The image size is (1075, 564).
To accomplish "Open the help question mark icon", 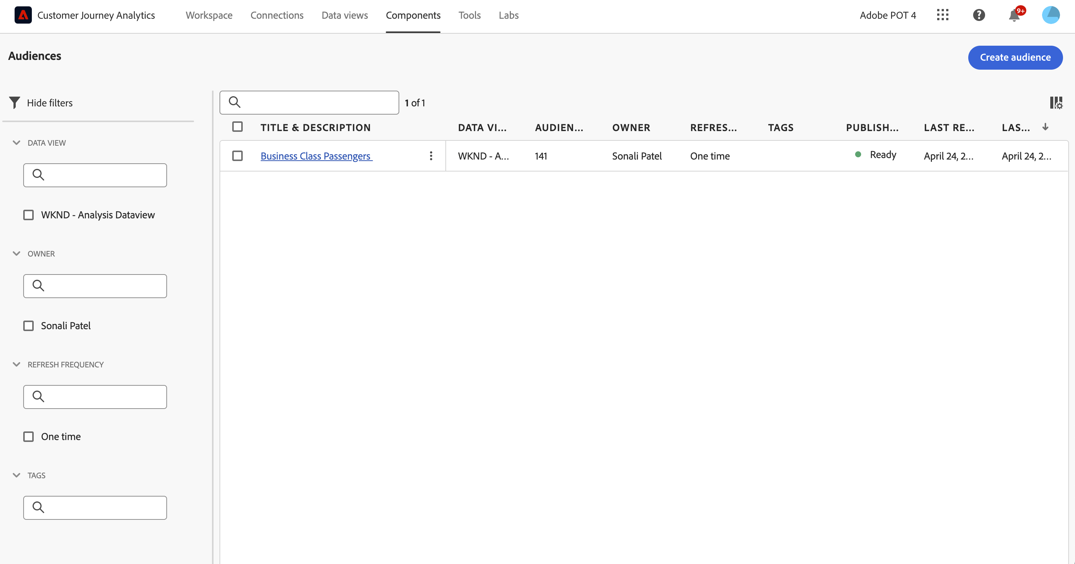I will pos(979,15).
